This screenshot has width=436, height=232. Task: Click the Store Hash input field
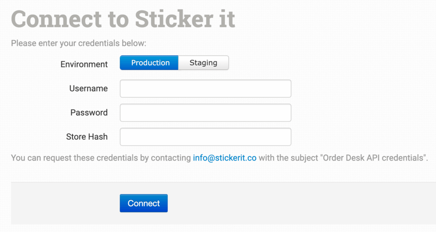pos(205,137)
